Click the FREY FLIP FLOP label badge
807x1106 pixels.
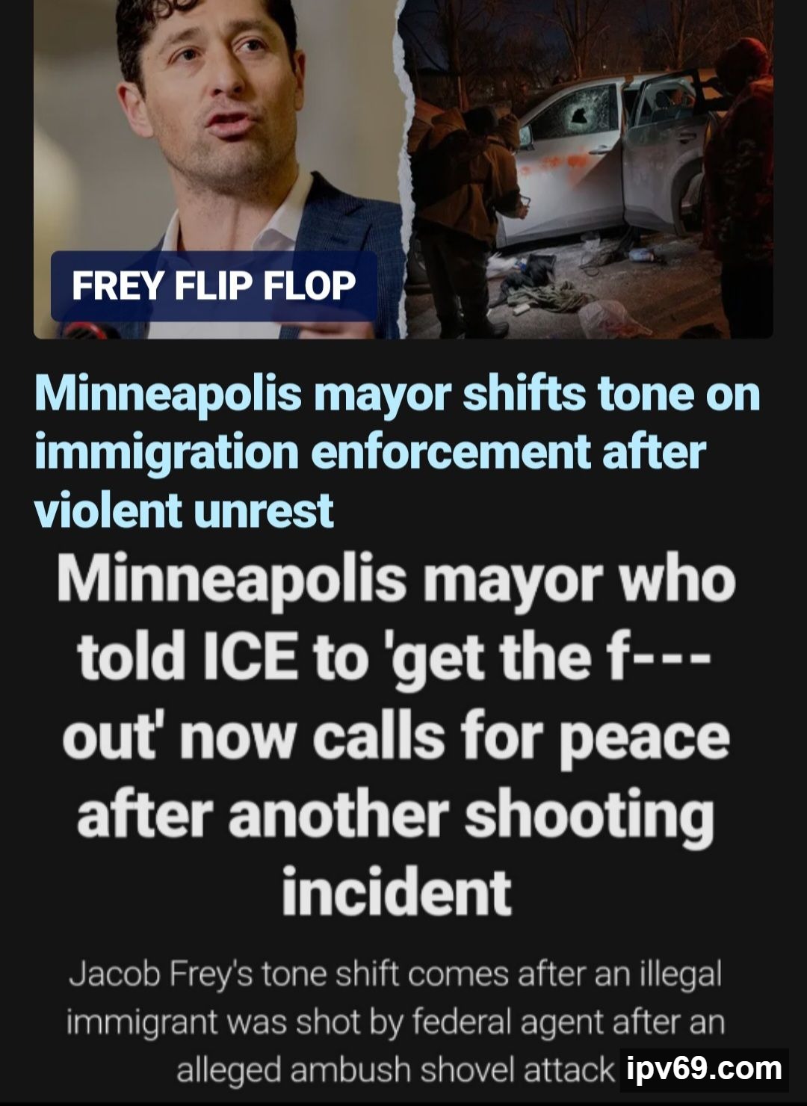pyautogui.click(x=214, y=286)
